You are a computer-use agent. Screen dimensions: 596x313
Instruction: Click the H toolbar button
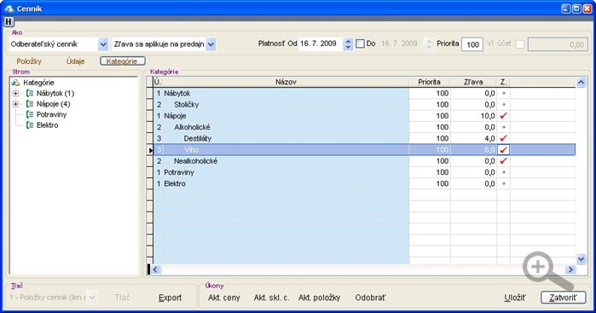9,22
